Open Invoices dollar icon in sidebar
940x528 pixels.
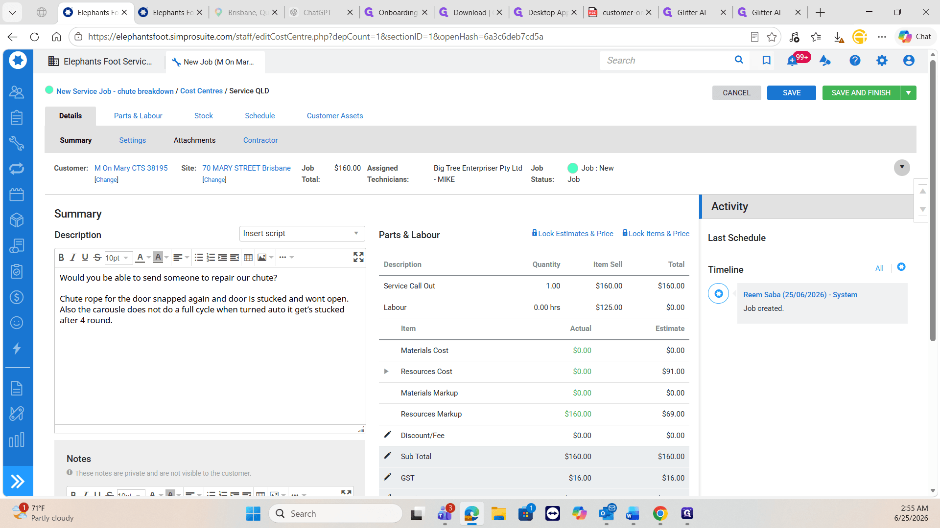coord(17,297)
